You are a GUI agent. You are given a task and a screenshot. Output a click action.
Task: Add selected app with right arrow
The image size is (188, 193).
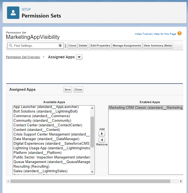[x=102, y=134]
